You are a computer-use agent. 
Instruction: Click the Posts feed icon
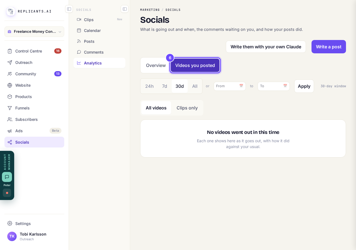[79, 41]
